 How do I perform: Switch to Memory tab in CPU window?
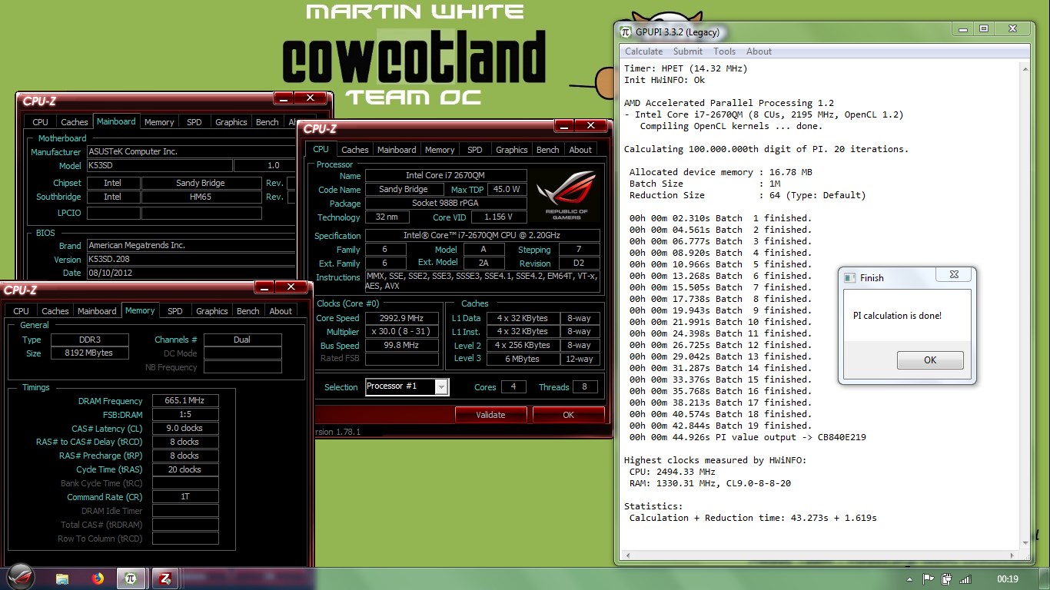440,150
